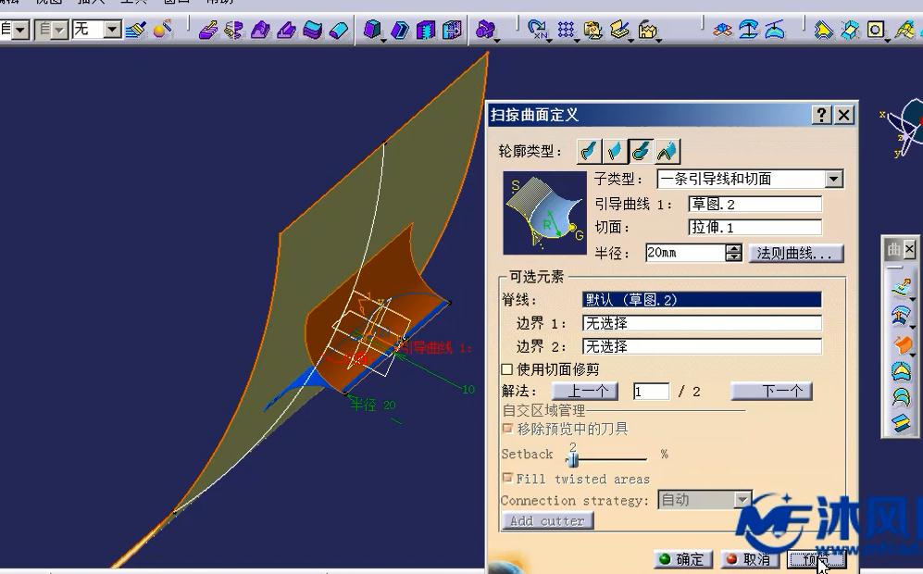
Task: Open the 子类型 dropdown list
Action: tap(831, 178)
